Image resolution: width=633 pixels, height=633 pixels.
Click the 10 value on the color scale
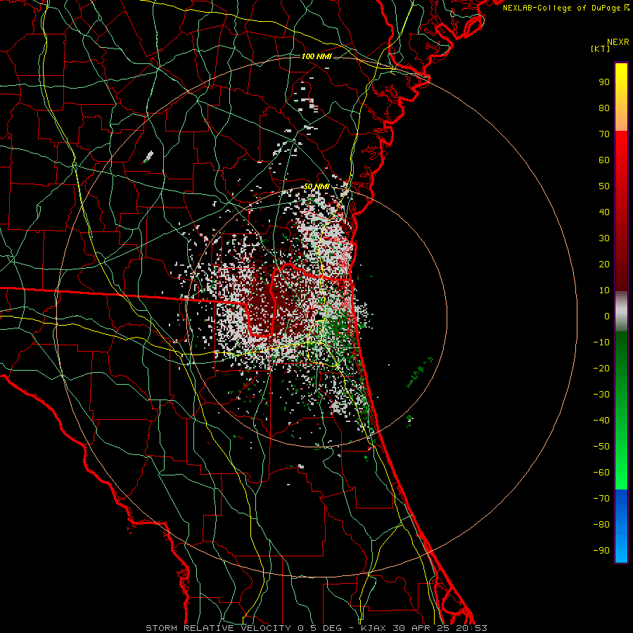pyautogui.click(x=604, y=290)
